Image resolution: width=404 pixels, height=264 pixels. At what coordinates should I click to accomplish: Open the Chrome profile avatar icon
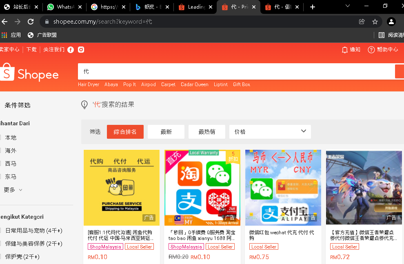pyautogui.click(x=391, y=22)
